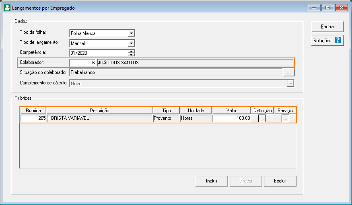Click the Colaborador code field with 6
The height and width of the screenshot is (205, 352).
(82, 63)
